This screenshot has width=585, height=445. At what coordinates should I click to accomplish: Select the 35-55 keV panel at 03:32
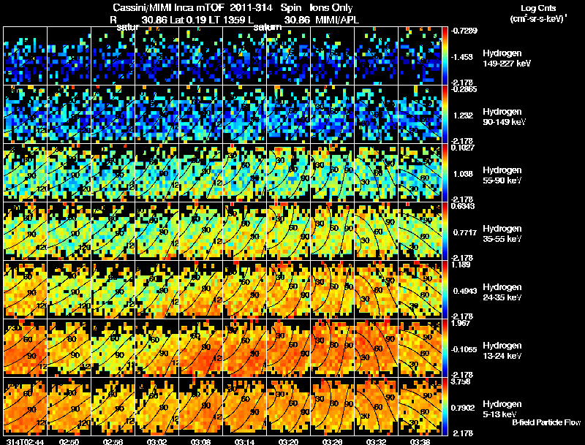point(376,231)
